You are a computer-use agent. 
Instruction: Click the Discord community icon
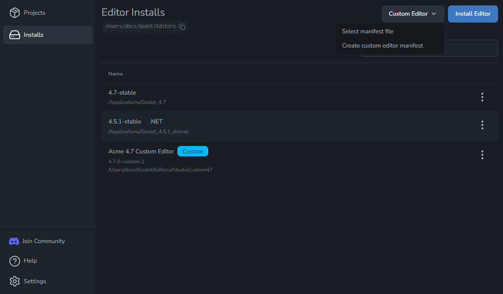14,241
